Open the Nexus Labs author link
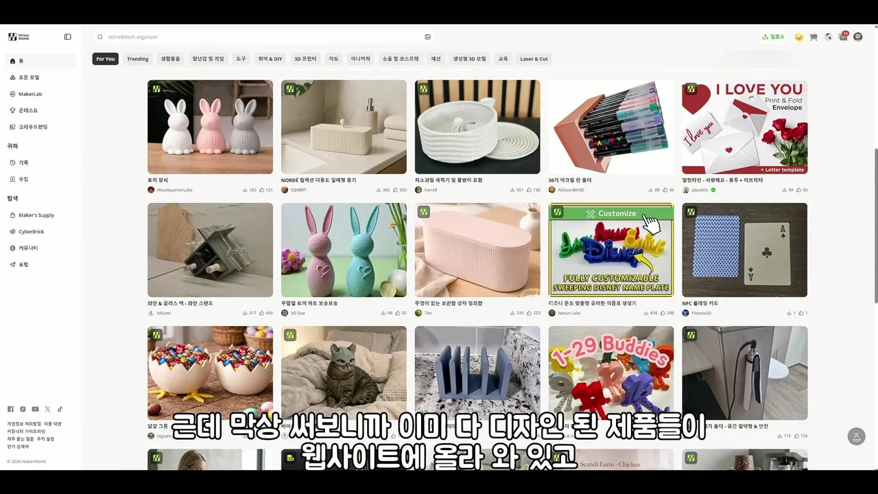The width and height of the screenshot is (878, 494). click(569, 313)
